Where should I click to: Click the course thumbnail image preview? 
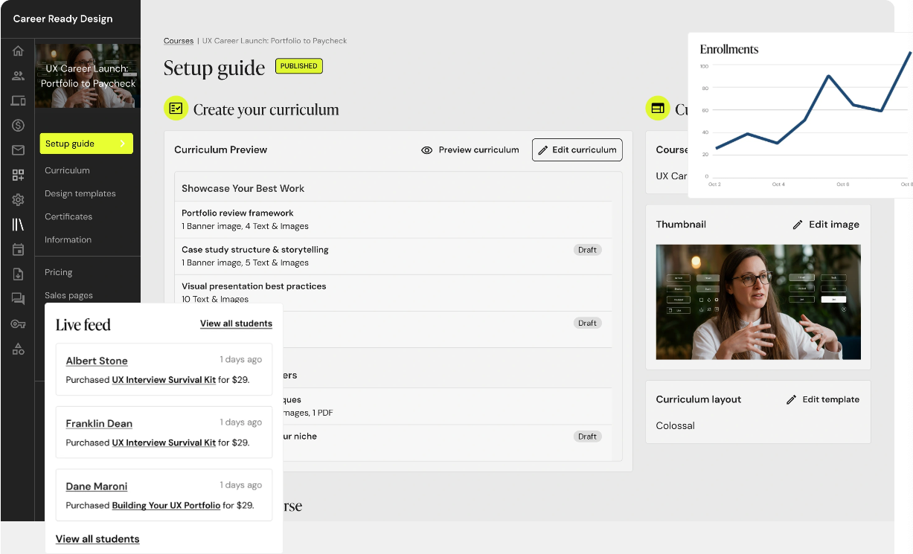757,302
